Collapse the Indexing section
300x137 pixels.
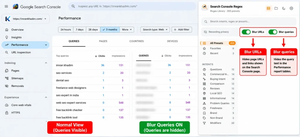(x=46, y=63)
